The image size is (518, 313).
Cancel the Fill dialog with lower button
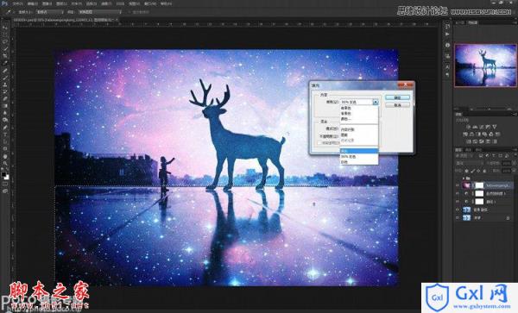click(397, 105)
